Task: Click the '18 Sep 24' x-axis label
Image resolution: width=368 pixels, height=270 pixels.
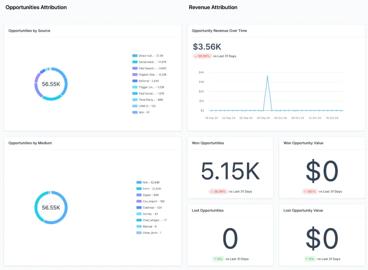Action: click(212, 118)
